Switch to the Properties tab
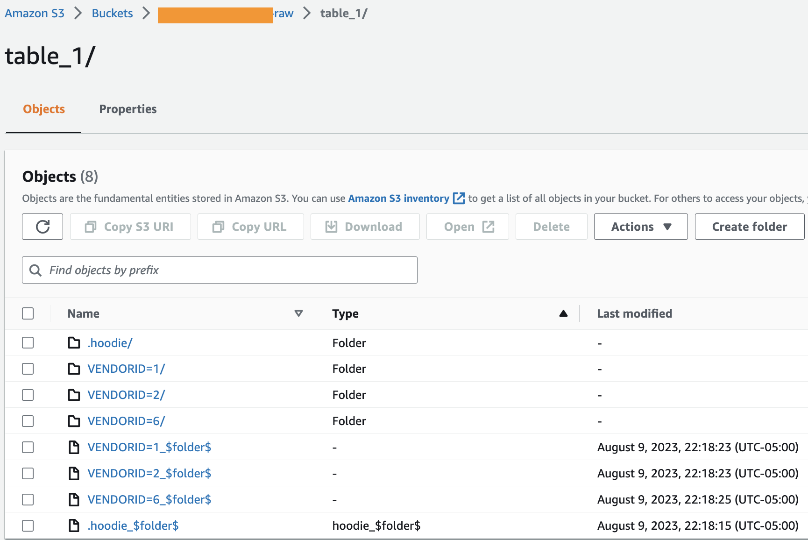The image size is (808, 540). click(x=128, y=109)
